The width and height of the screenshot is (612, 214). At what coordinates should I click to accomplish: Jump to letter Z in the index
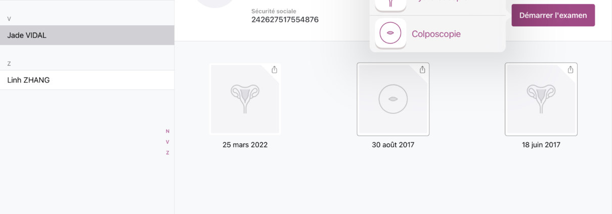pyautogui.click(x=167, y=152)
